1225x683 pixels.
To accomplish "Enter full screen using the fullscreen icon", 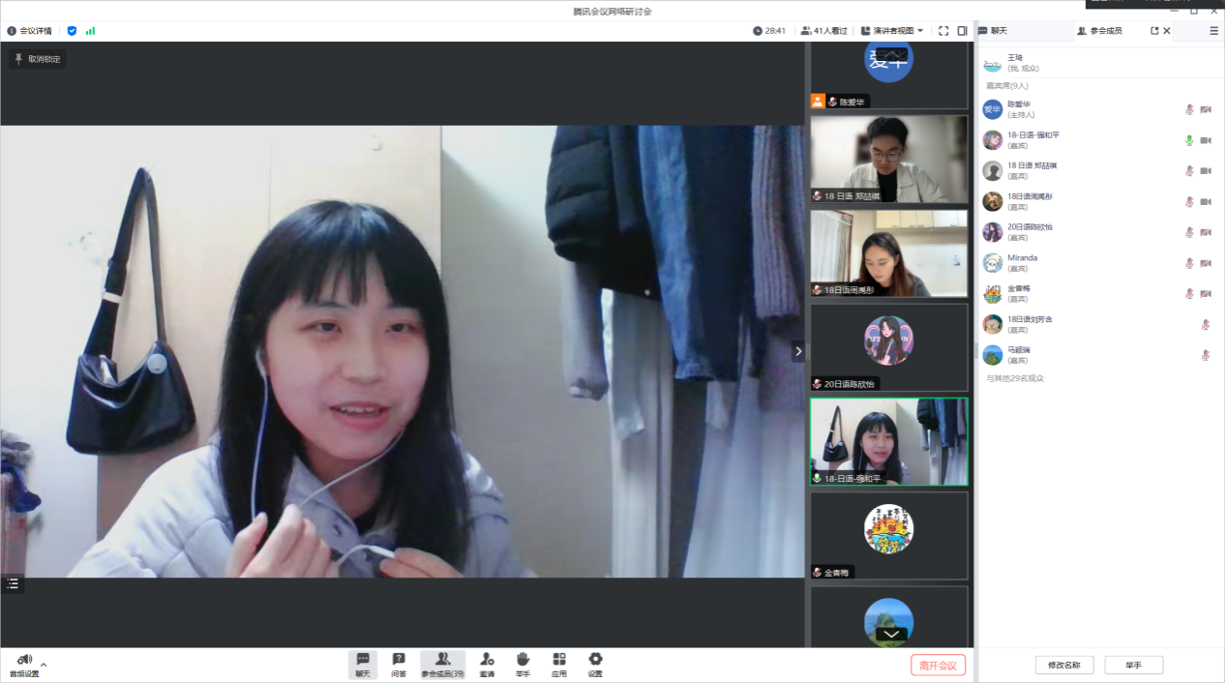I will [943, 31].
